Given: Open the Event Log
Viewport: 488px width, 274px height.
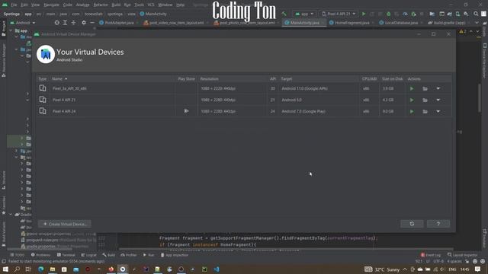Looking at the screenshot, I should pyautogui.click(x=430, y=255).
